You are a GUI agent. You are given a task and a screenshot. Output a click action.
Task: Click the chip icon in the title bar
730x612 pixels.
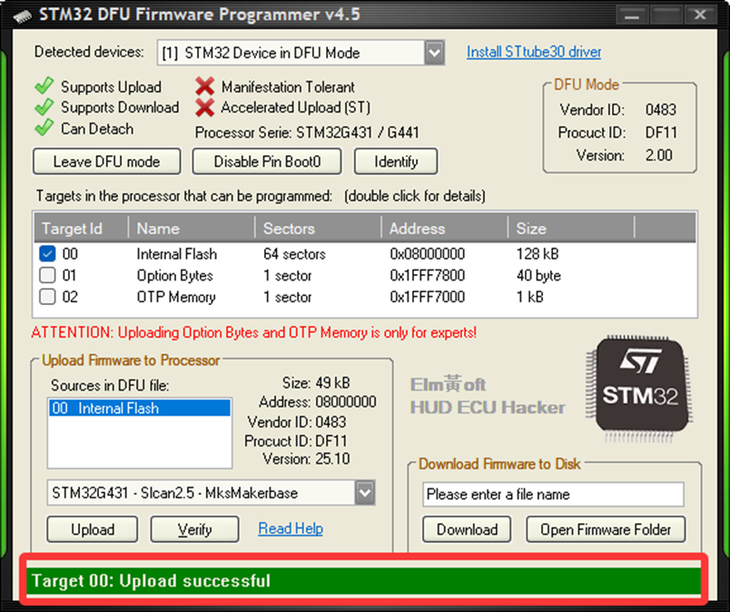23,16
